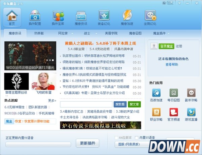Click the green 搜文章 button

[134, 104]
